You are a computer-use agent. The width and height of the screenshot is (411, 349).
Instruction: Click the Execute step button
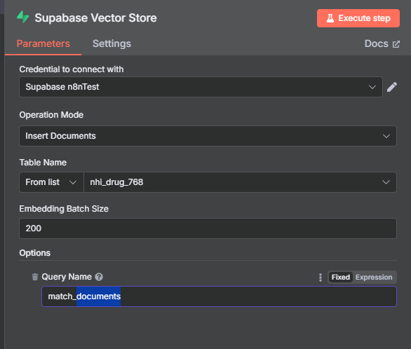(358, 18)
